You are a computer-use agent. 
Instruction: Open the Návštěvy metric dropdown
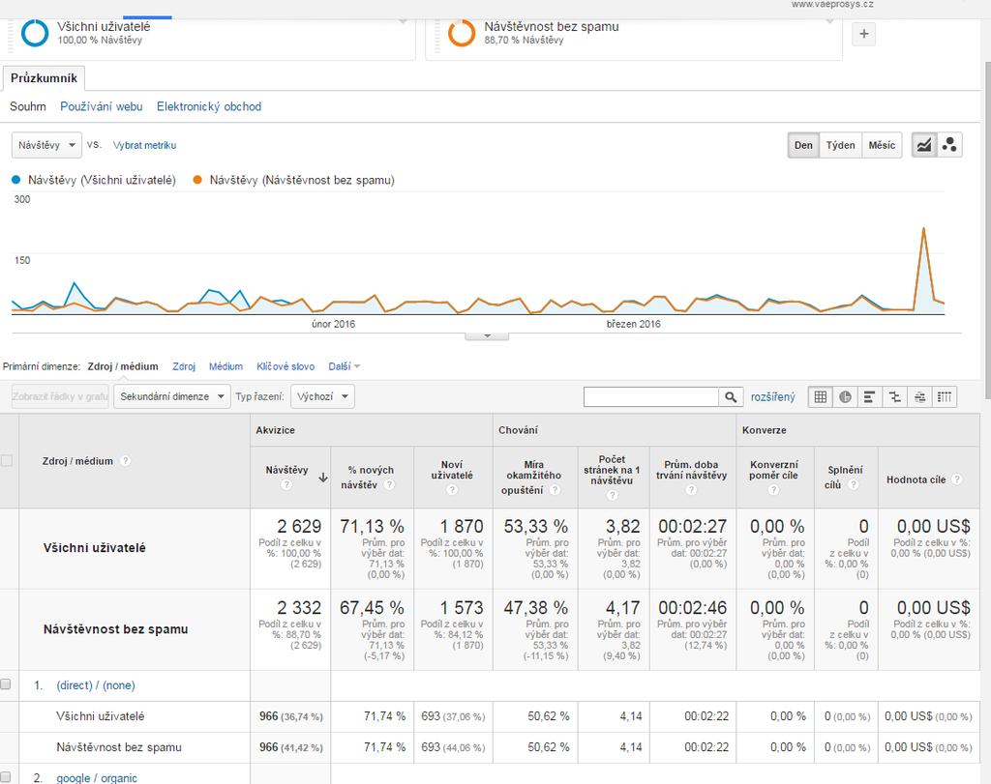pyautogui.click(x=46, y=145)
